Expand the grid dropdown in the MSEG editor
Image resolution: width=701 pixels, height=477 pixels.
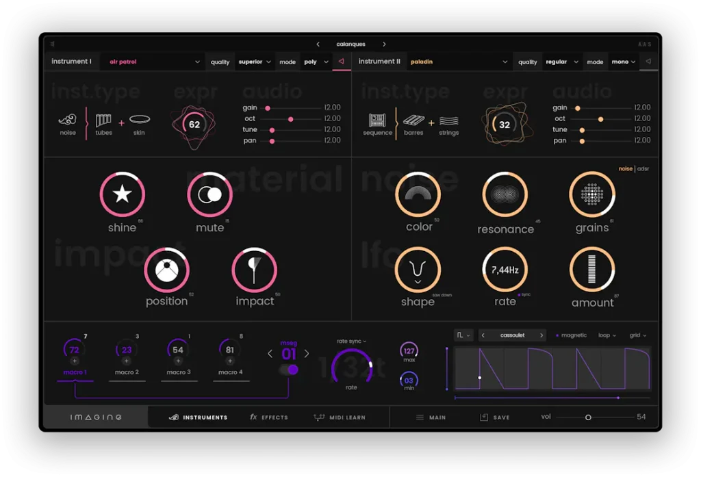click(x=638, y=335)
